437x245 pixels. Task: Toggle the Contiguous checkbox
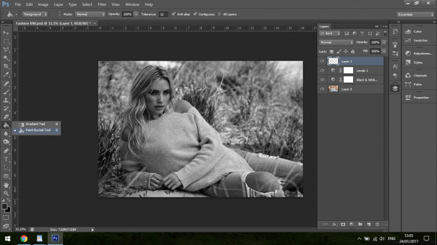point(195,14)
